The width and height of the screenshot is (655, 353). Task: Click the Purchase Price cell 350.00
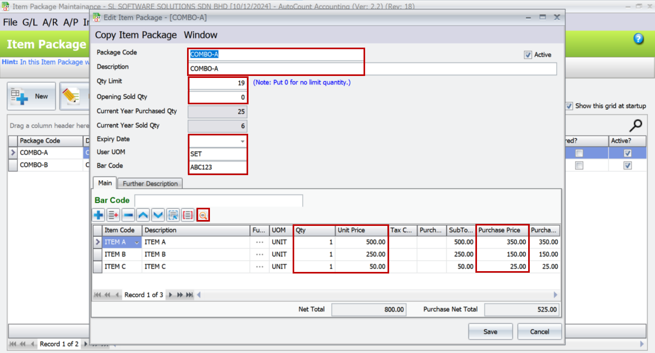502,242
